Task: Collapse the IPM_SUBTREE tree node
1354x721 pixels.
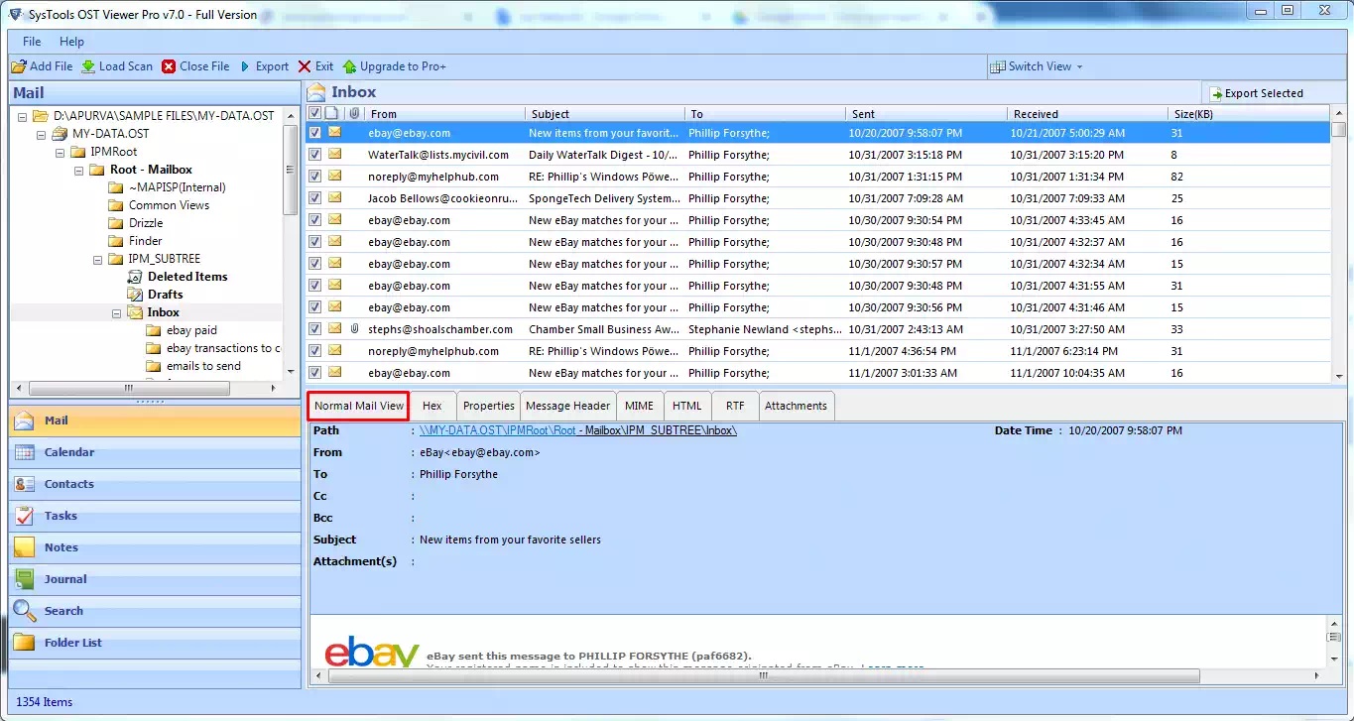Action: pyautogui.click(x=98, y=259)
